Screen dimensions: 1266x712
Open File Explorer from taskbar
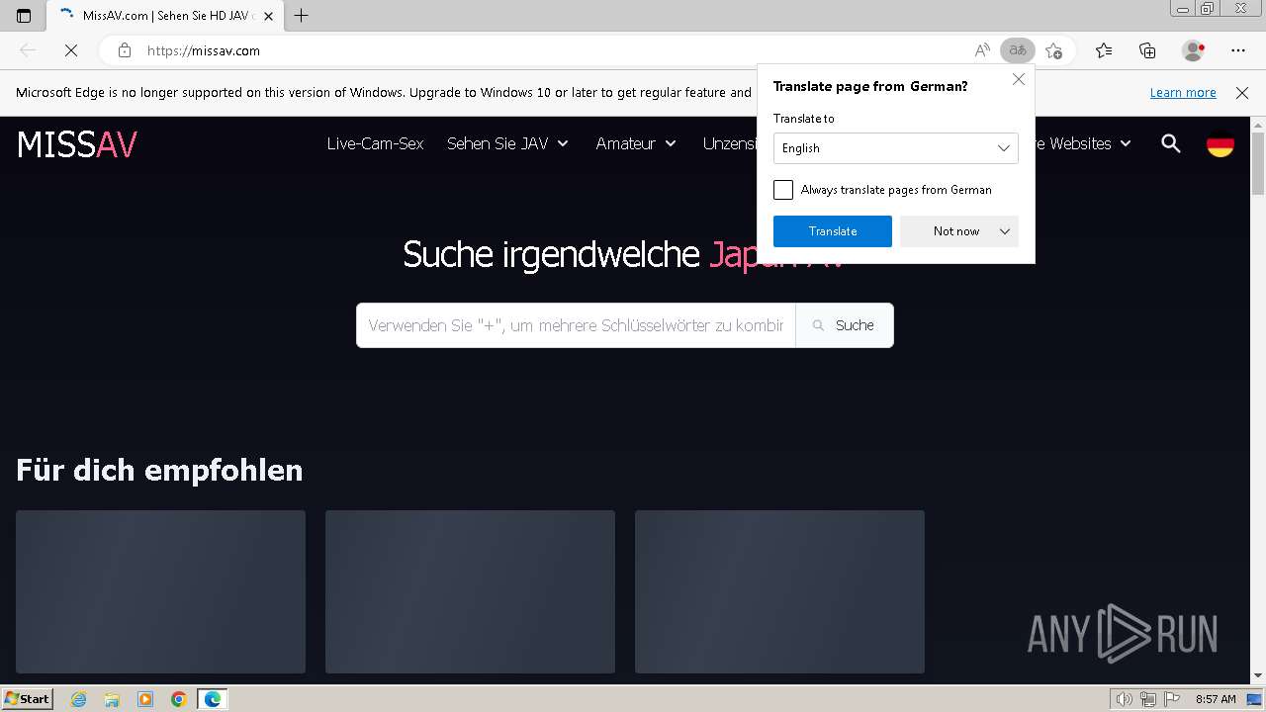[112, 699]
